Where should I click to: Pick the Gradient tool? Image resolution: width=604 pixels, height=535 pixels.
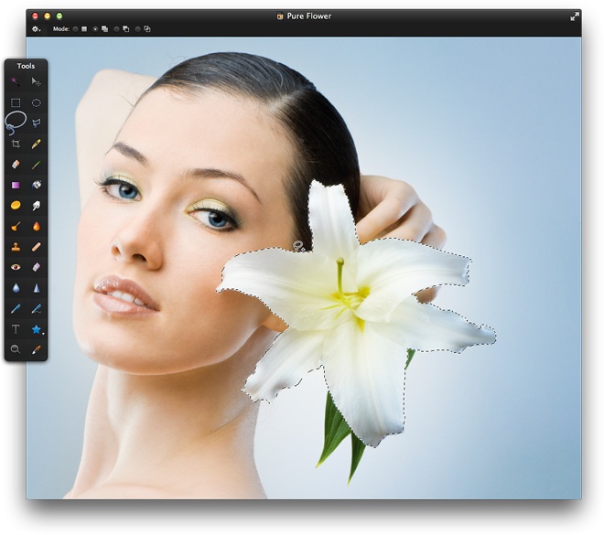pyautogui.click(x=16, y=185)
